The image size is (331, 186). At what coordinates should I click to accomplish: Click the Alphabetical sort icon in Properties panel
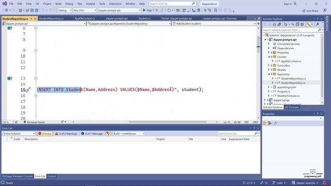coord(270,123)
